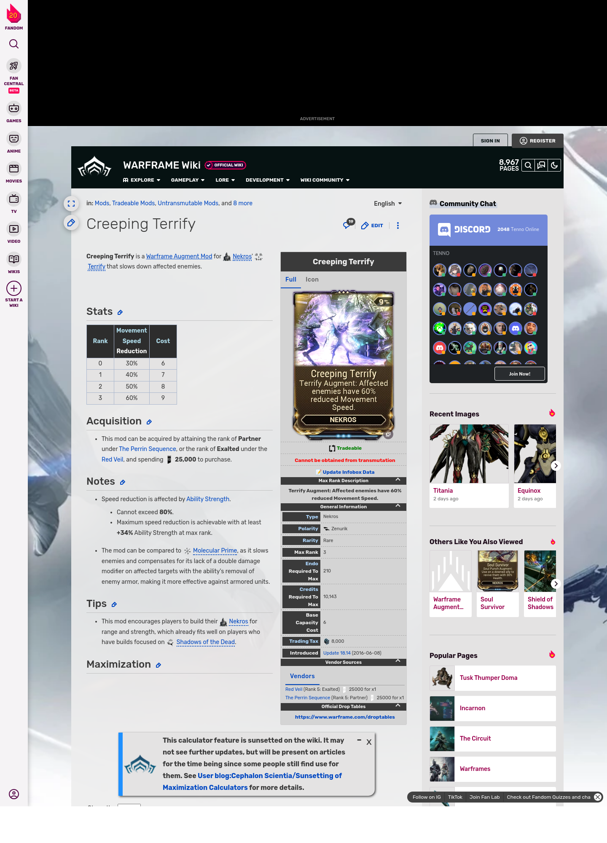Viewport: 607px width, 843px height.
Task: Switch to the Full image tab
Action: 291,279
